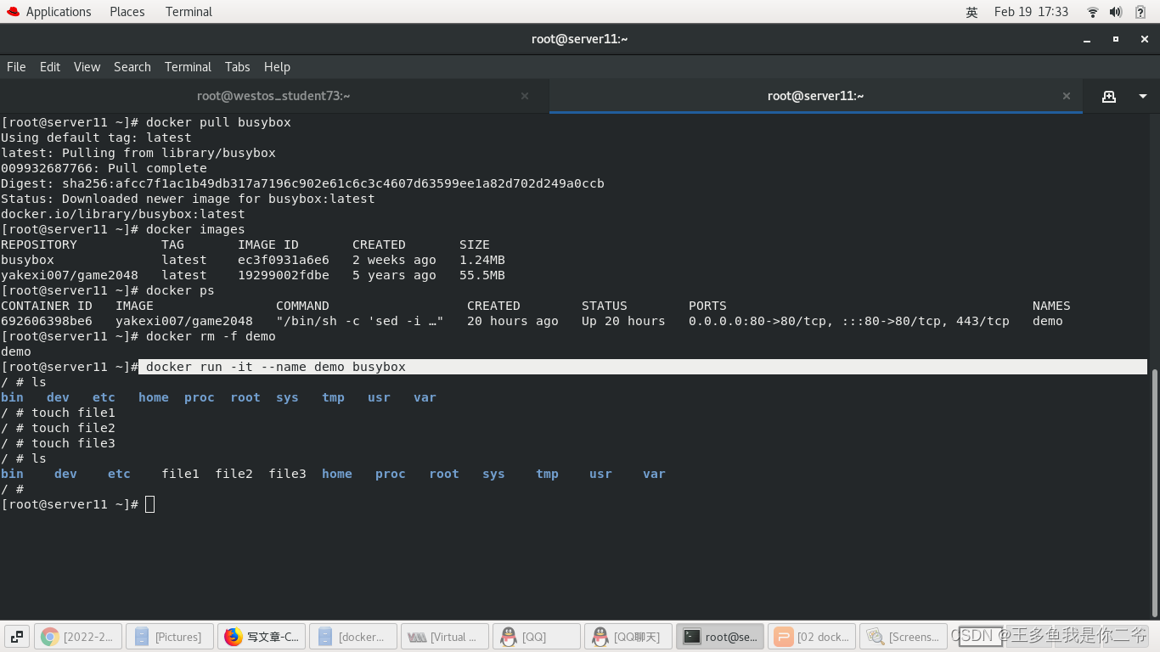
Task: Switch to the [02 dock... taskbar window
Action: click(x=812, y=637)
